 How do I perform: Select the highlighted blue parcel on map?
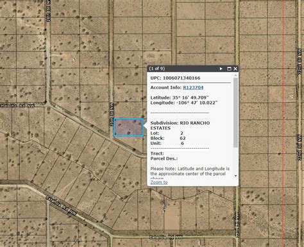point(128,127)
